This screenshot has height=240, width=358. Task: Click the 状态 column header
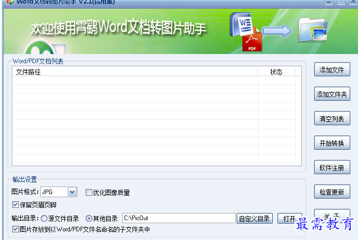coord(276,72)
